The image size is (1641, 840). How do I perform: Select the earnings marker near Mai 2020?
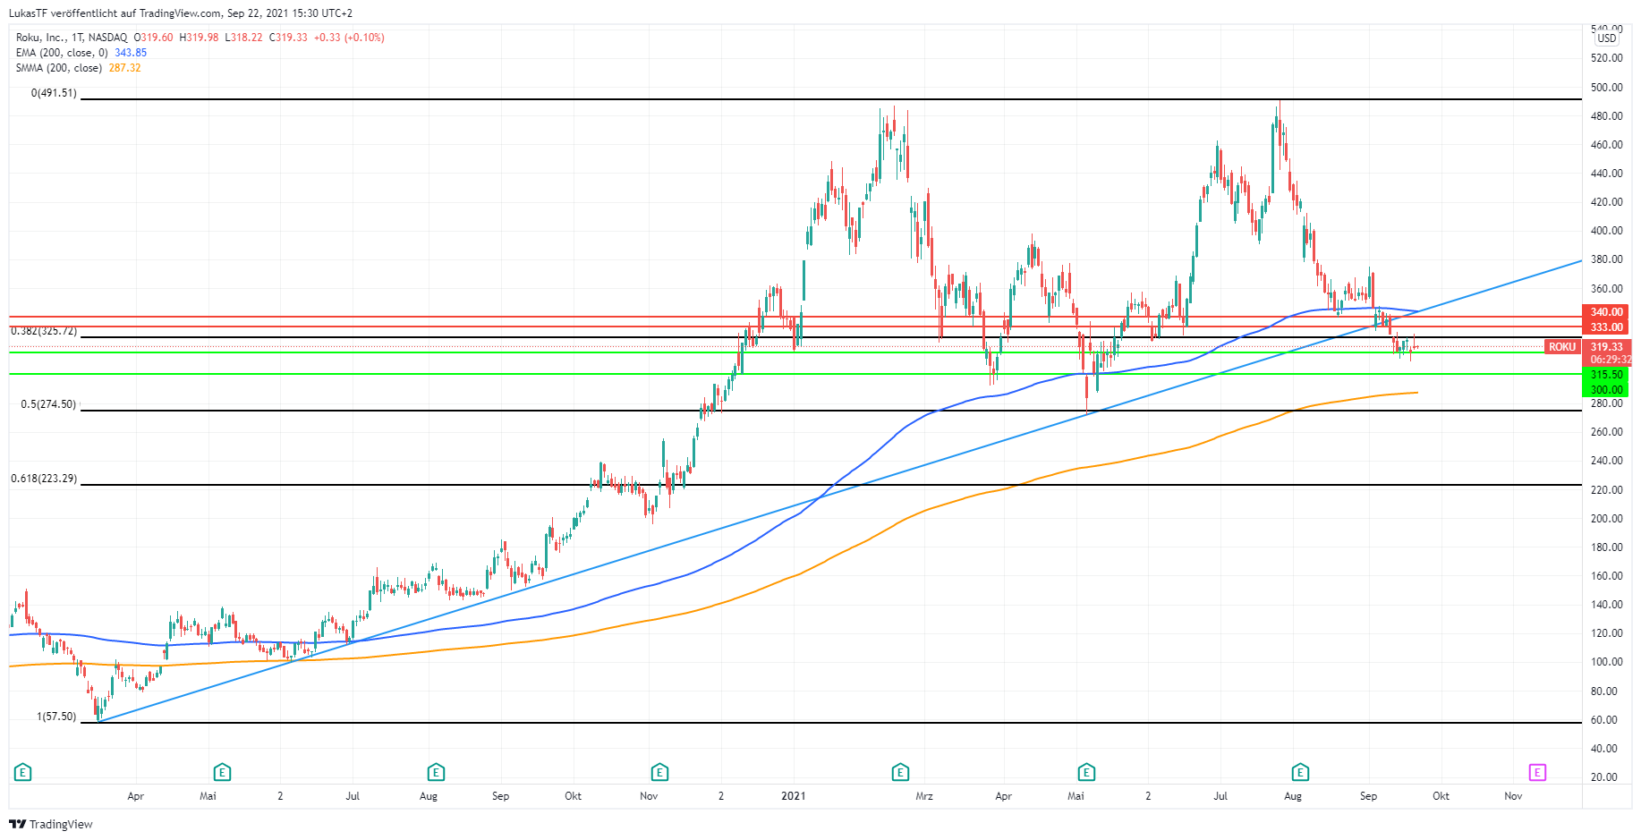tap(222, 772)
